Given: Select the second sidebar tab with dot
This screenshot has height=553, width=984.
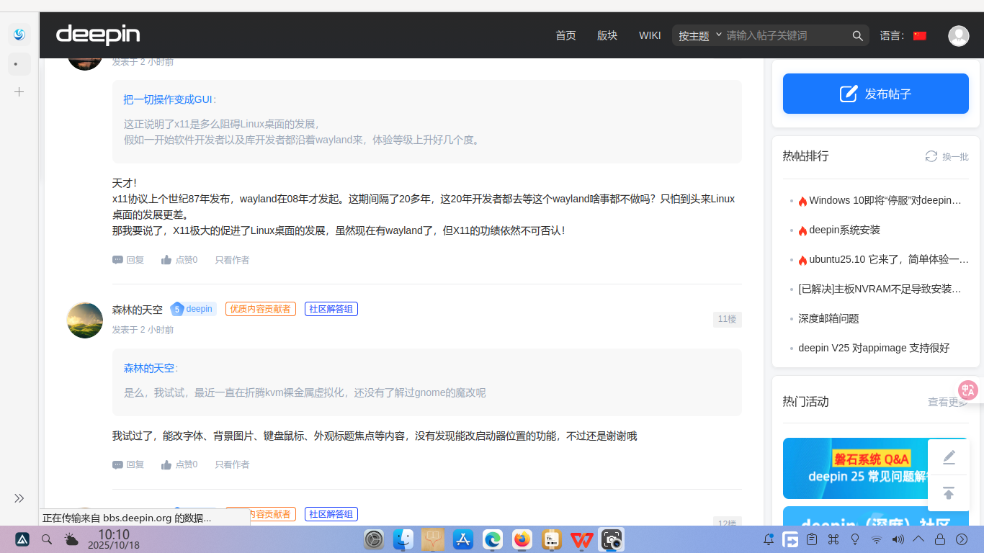Looking at the screenshot, I should click(x=19, y=64).
